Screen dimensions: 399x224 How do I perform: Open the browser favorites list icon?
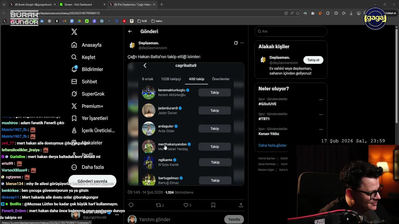(x=344, y=13)
